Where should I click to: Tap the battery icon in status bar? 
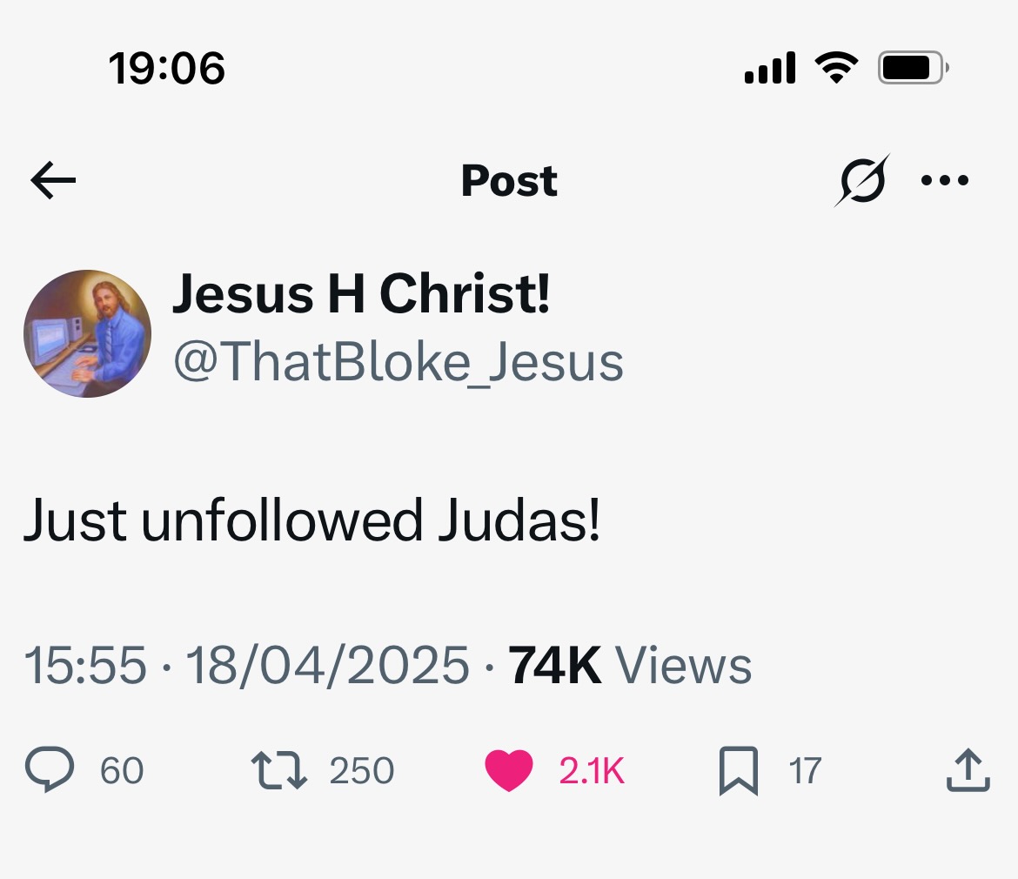pos(912,68)
